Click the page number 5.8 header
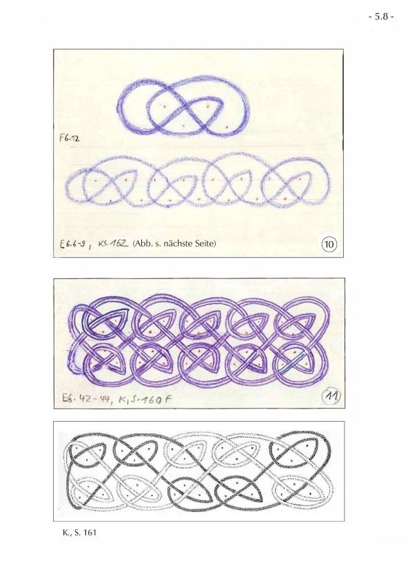This screenshot has width=412, height=585. click(x=380, y=17)
